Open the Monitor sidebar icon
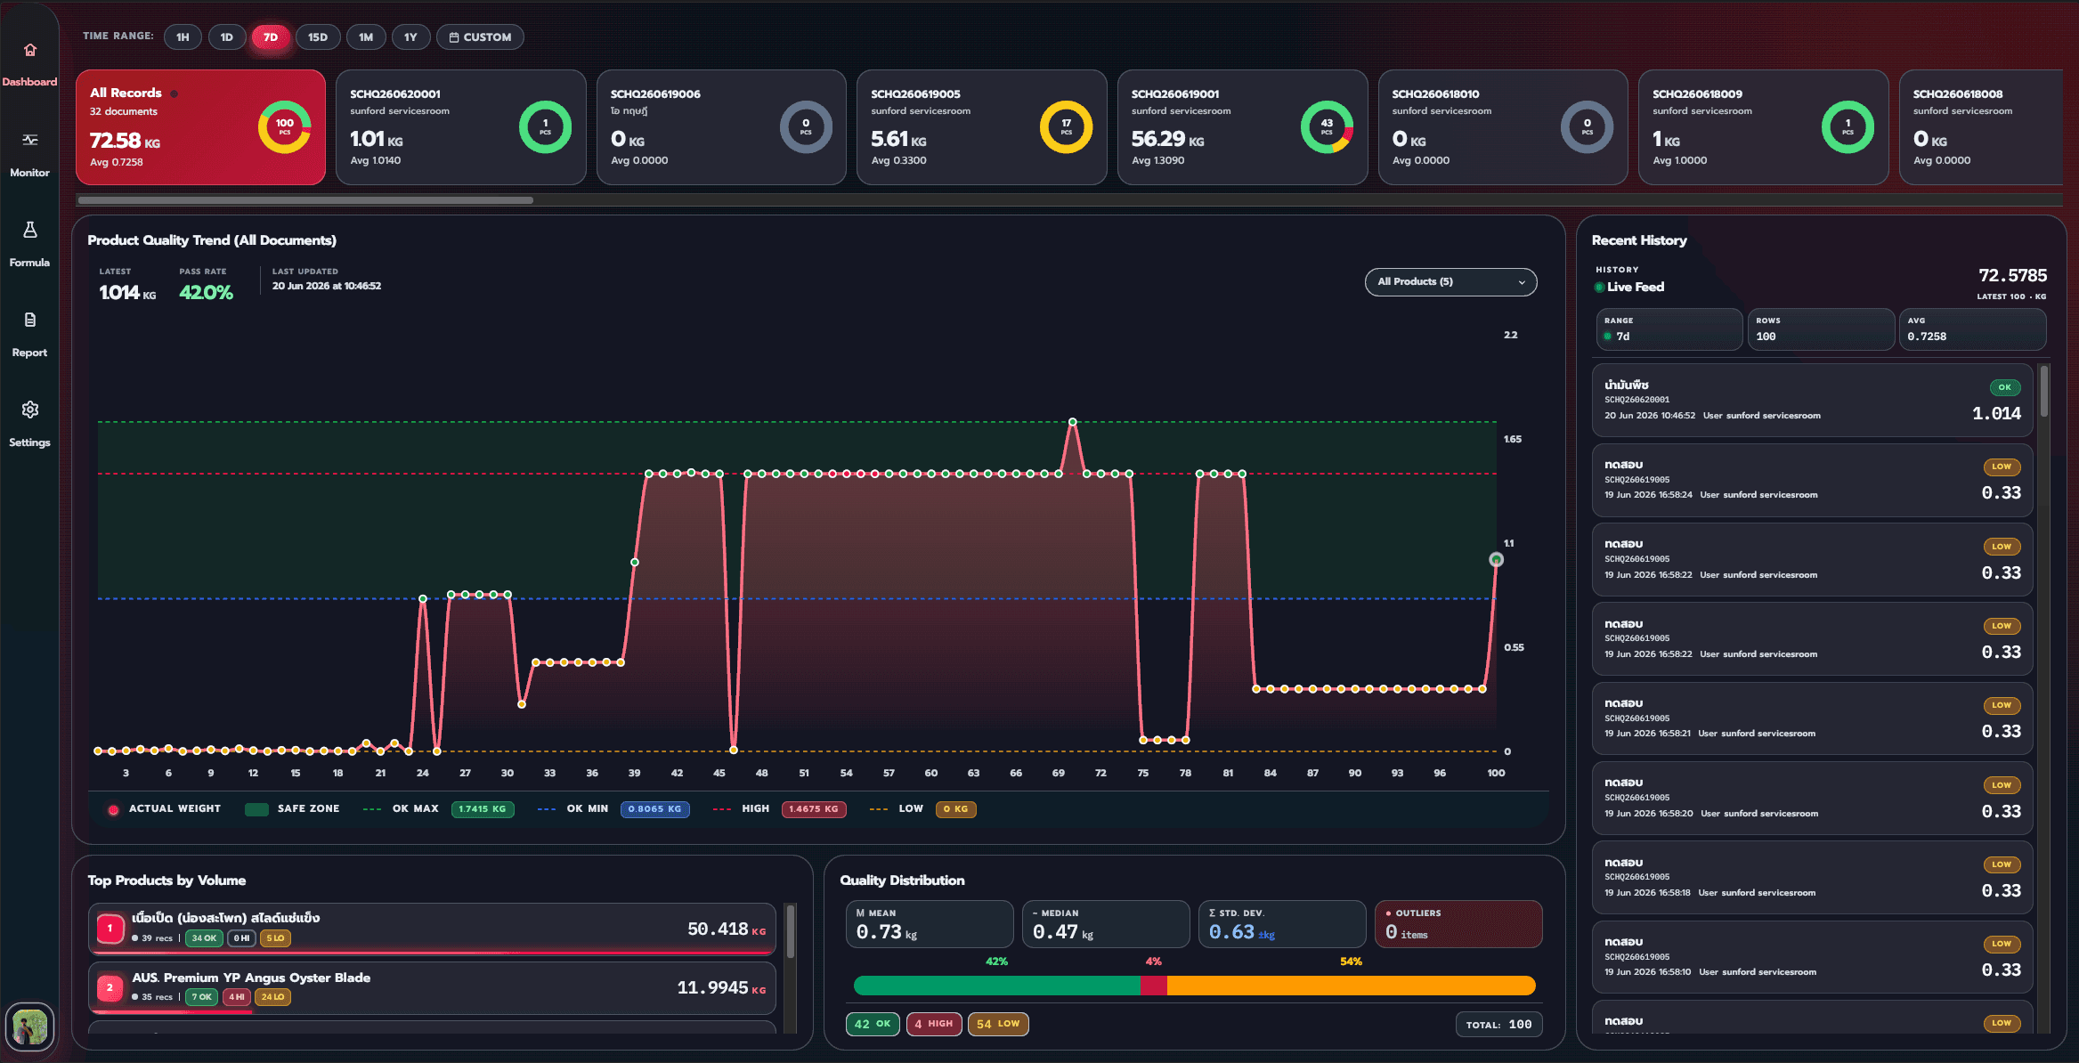The image size is (2079, 1063). pyautogui.click(x=29, y=140)
